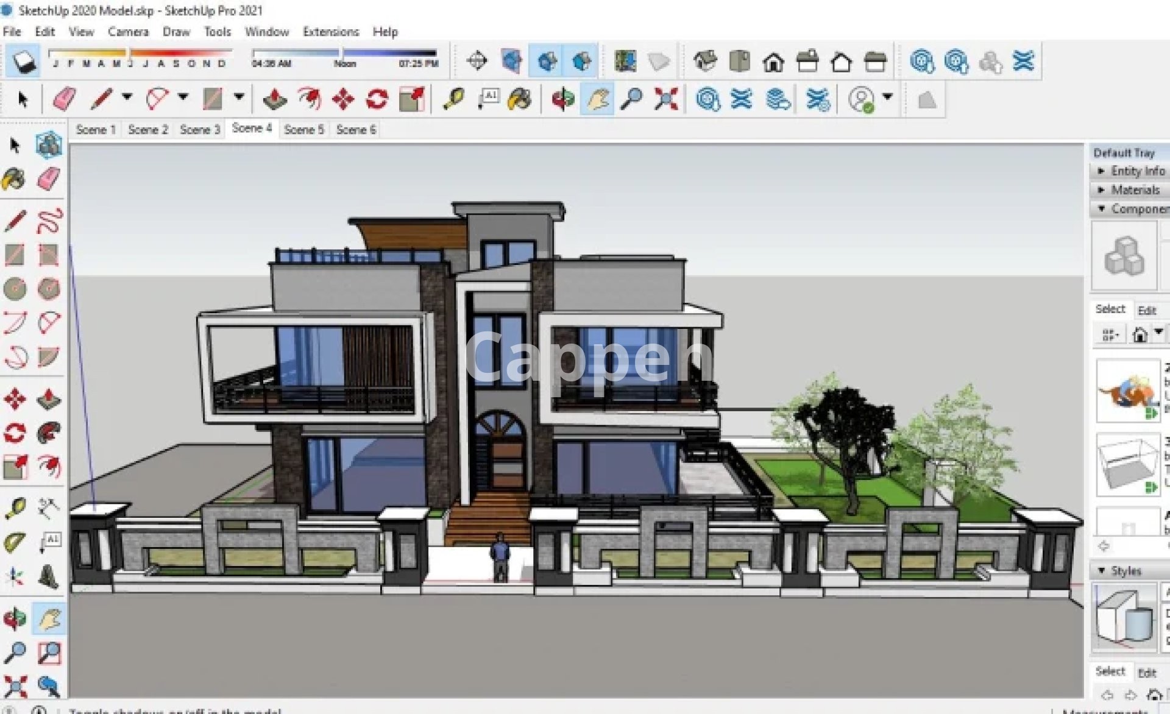Open the Extensions menu
The height and width of the screenshot is (714, 1170).
pos(330,32)
